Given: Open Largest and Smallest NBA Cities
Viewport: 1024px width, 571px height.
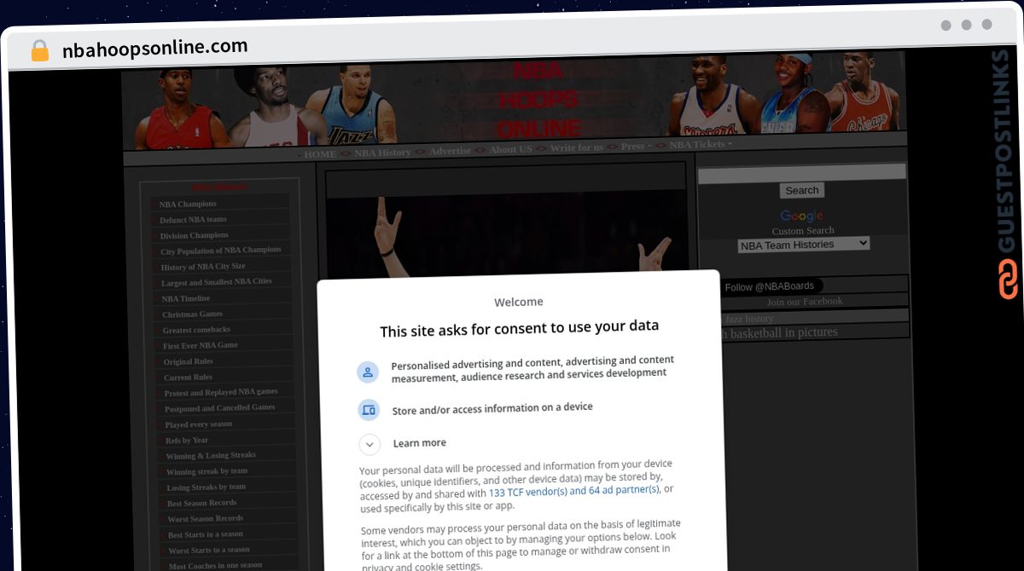Looking at the screenshot, I should [217, 282].
